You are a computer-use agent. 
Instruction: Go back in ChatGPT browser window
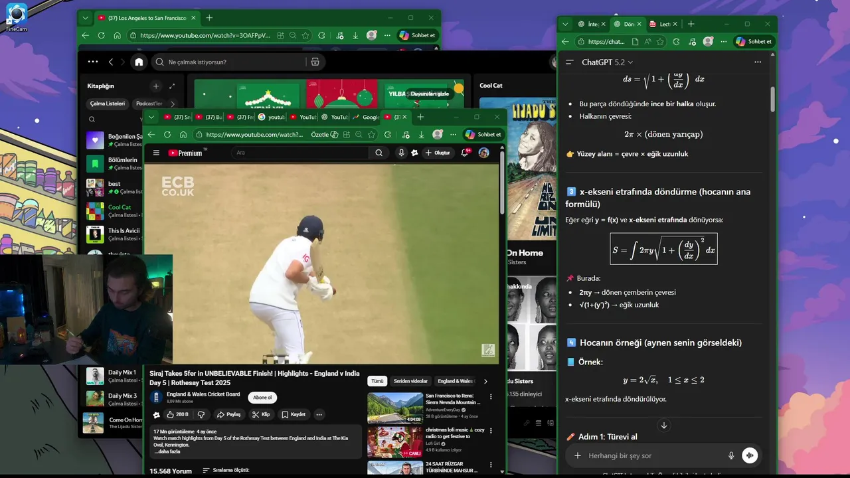564,41
